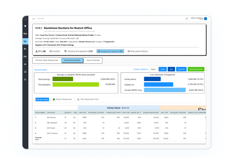
Task: Click the Subtotal Cost row label
Action: pos(38,138)
